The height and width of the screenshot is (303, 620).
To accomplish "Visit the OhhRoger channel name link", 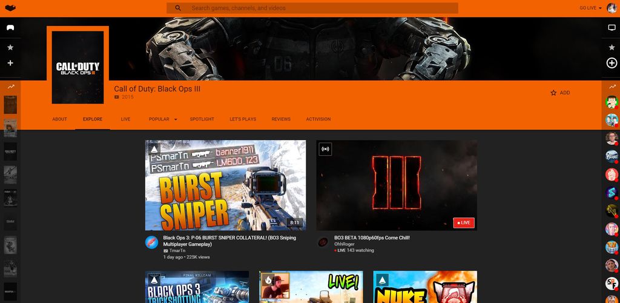I will tap(345, 244).
